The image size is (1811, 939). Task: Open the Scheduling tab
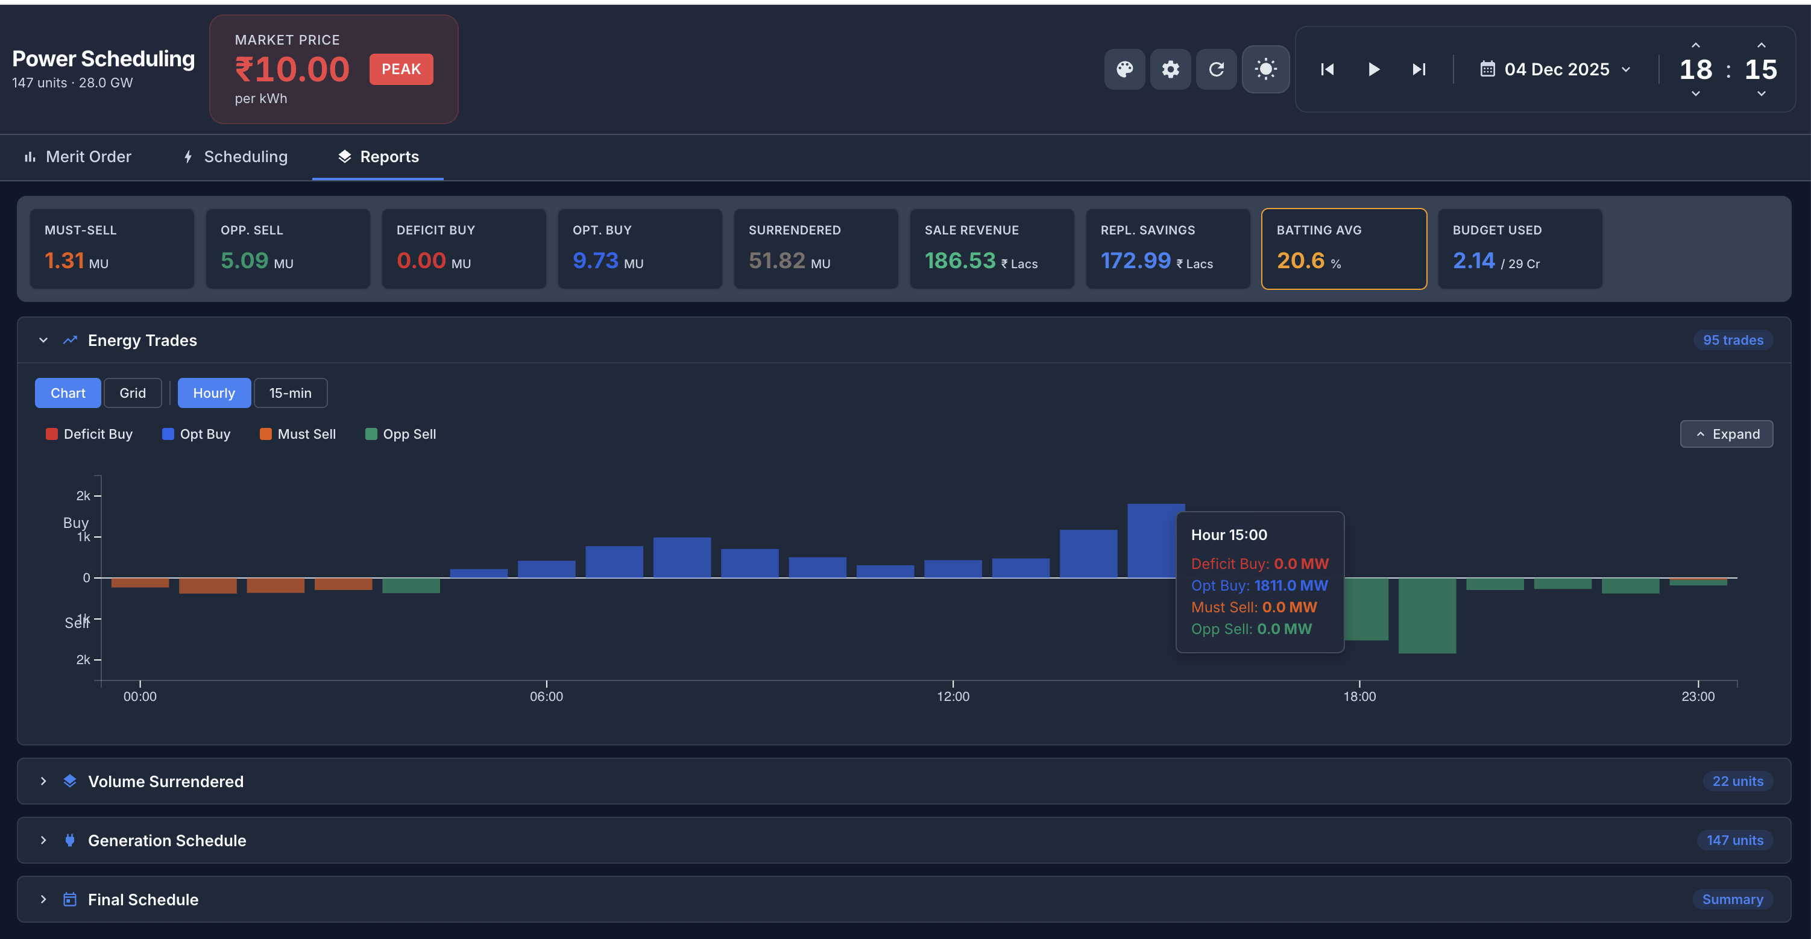233,157
